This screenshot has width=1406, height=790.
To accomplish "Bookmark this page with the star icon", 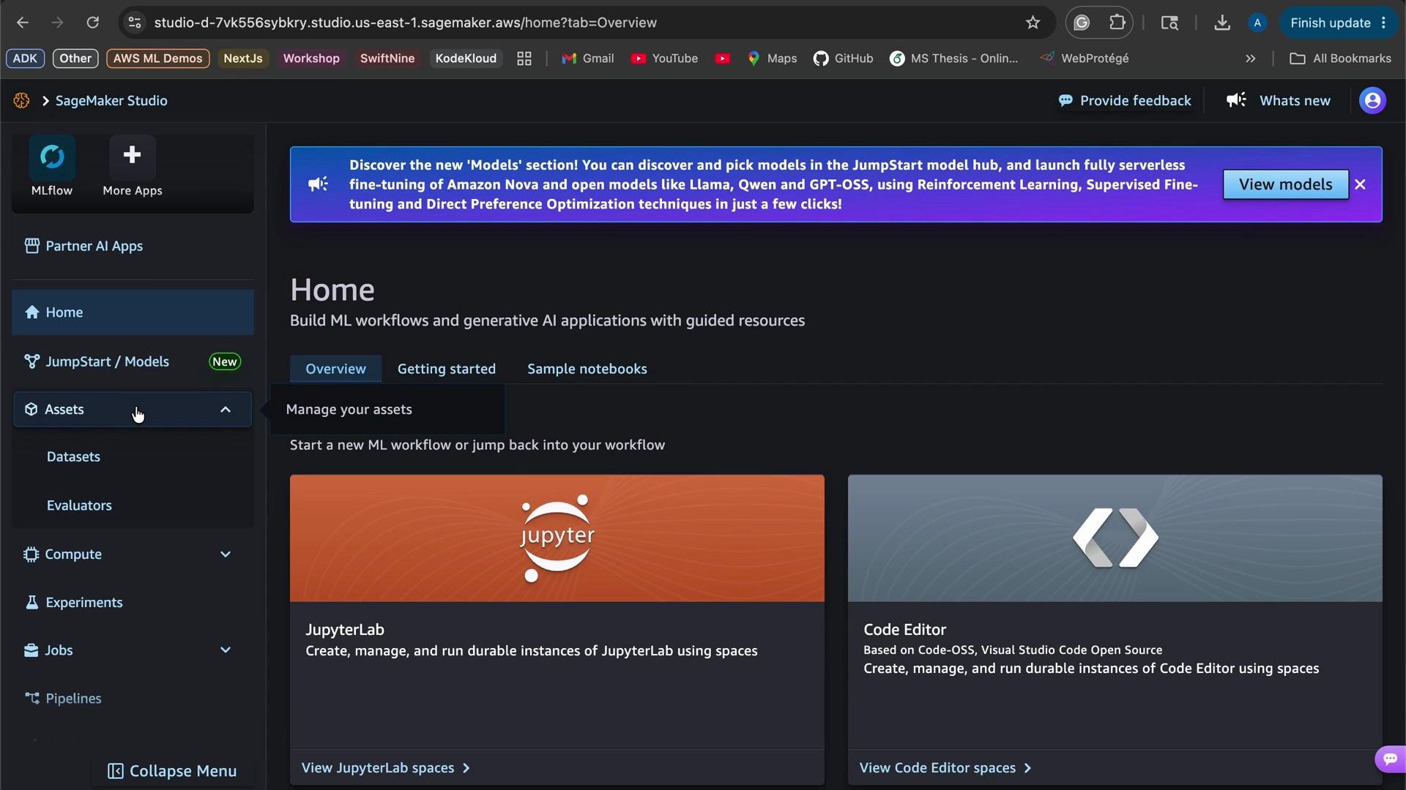I will click(x=1033, y=23).
